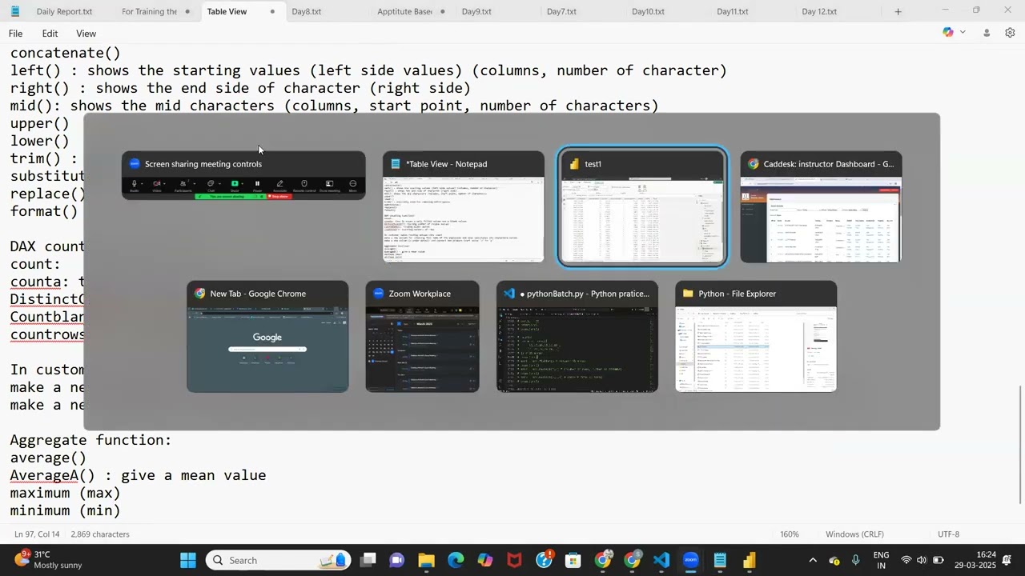Open the Notepad icon on the taskbar
The width and height of the screenshot is (1025, 576).
(x=720, y=560)
